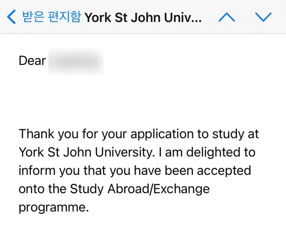Image resolution: width=286 pixels, height=228 pixels.
Task: Tap the York St John Univ... header title
Action: [x=143, y=18]
